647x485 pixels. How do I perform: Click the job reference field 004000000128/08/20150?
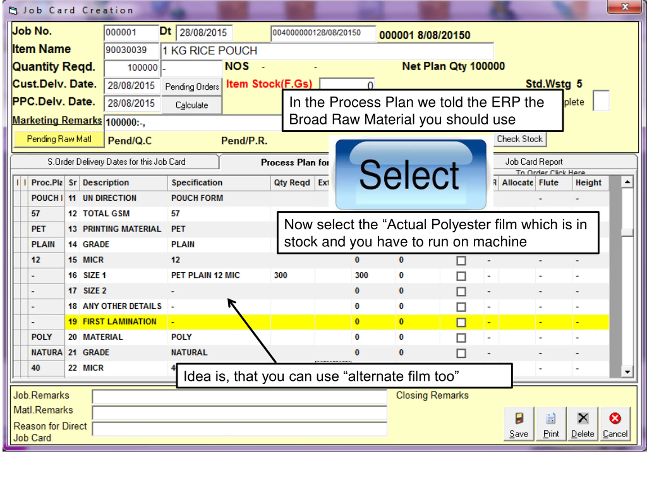coord(323,33)
